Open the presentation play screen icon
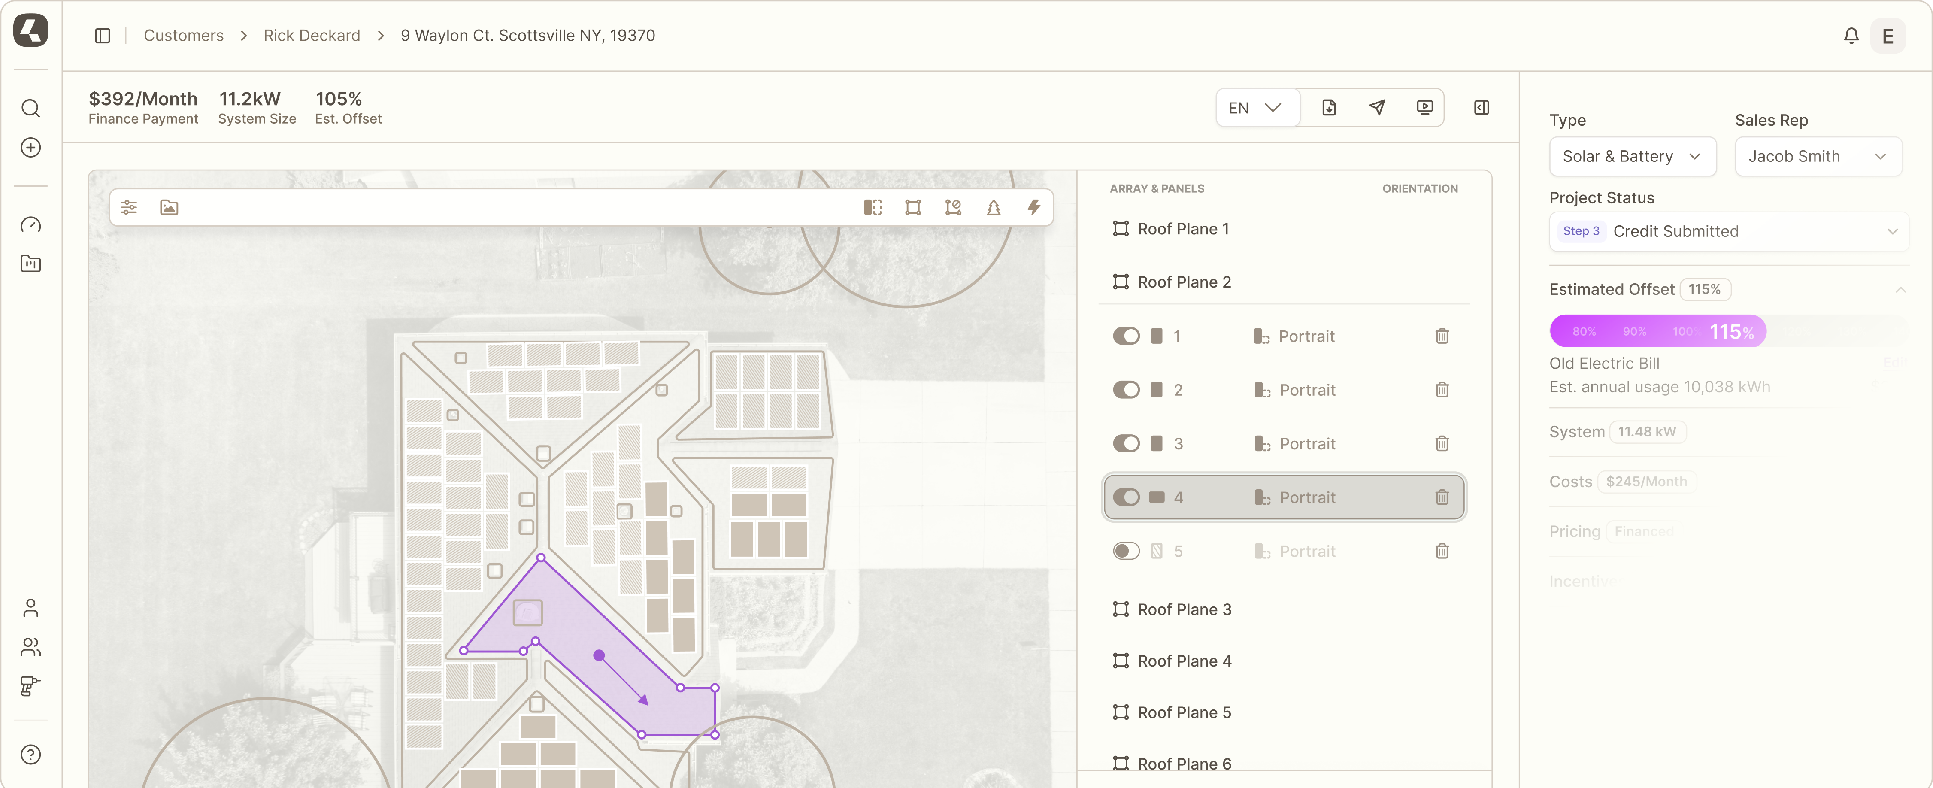 [x=1424, y=107]
